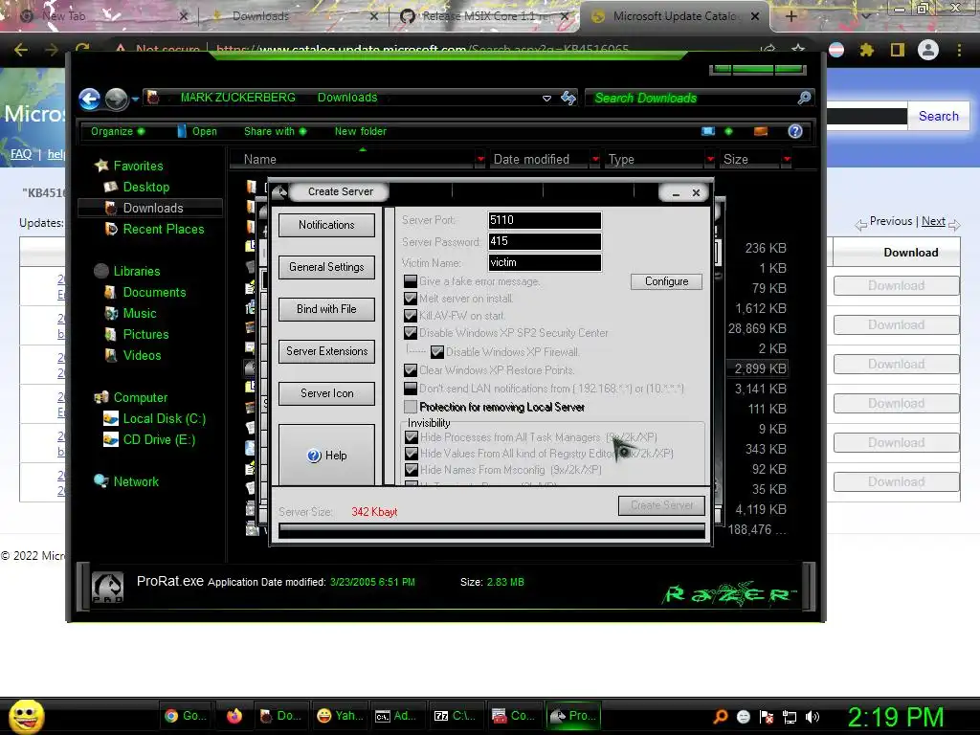Screen dimensions: 980x735
Task: Toggle Clear Windows XP Restore Points
Action: pyautogui.click(x=411, y=370)
